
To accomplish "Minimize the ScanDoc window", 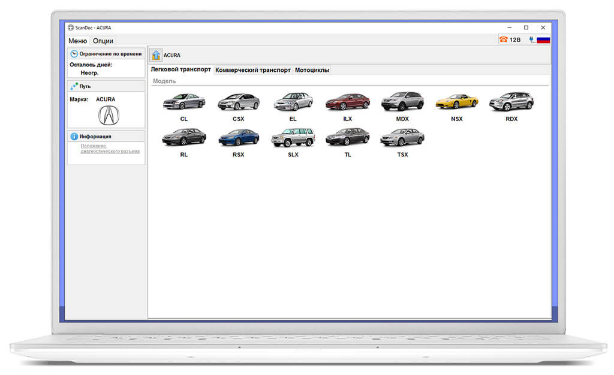I will 510,28.
